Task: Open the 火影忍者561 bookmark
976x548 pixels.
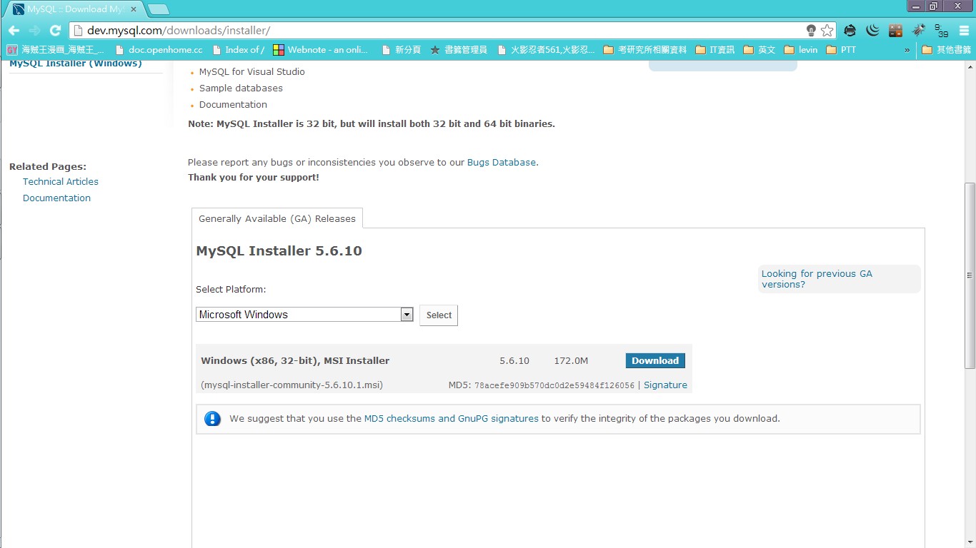Action: click(545, 50)
